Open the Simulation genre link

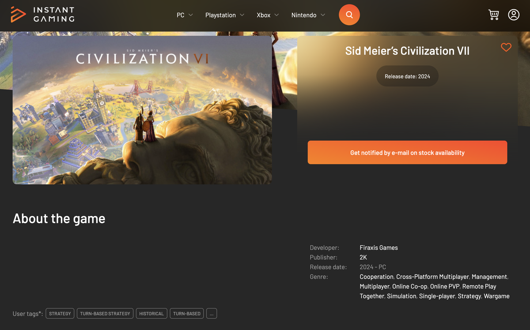point(401,296)
